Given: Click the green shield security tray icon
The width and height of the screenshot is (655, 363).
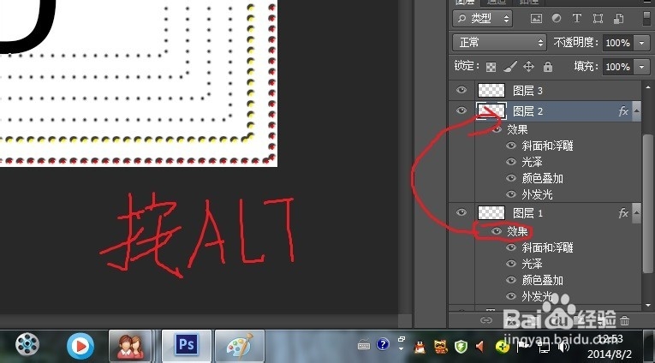Looking at the screenshot, I should (461, 346).
